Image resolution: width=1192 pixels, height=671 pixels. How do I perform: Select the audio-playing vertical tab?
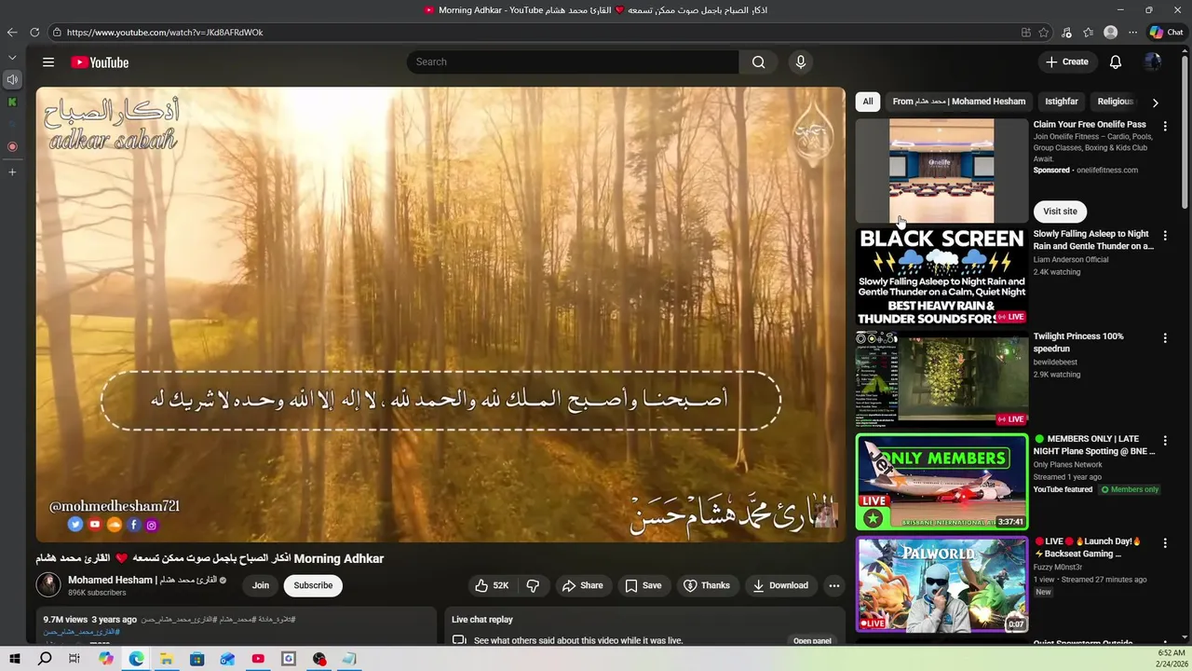(x=12, y=79)
